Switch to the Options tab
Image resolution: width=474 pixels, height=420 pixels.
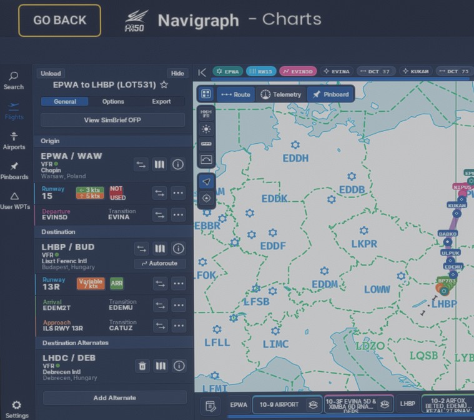click(x=113, y=101)
